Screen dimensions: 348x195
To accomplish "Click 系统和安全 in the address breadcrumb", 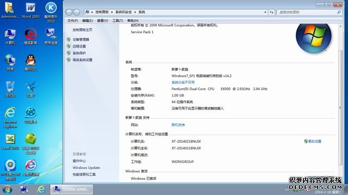I will pos(123,12).
